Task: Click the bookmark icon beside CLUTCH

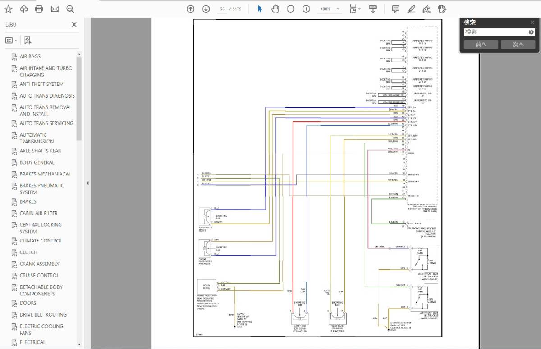Action: (14, 253)
